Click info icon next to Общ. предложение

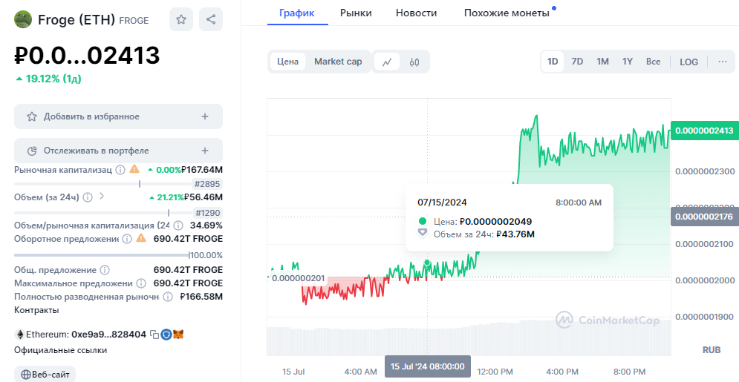tap(105, 270)
